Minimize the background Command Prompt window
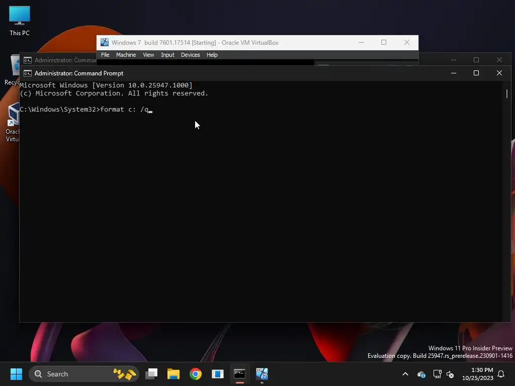This screenshot has width=515, height=386. tap(454, 60)
